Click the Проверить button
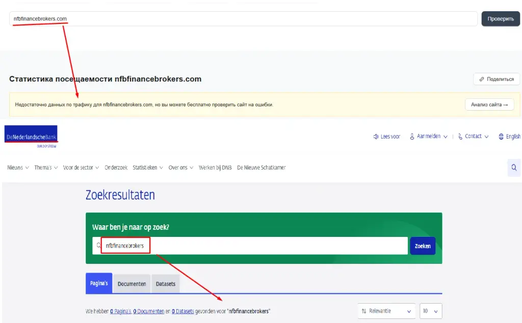522x323 pixels. pyautogui.click(x=501, y=19)
